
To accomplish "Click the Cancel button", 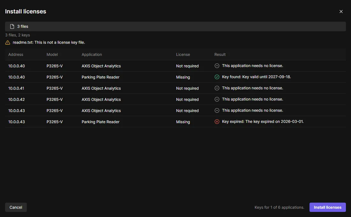I will [16, 207].
